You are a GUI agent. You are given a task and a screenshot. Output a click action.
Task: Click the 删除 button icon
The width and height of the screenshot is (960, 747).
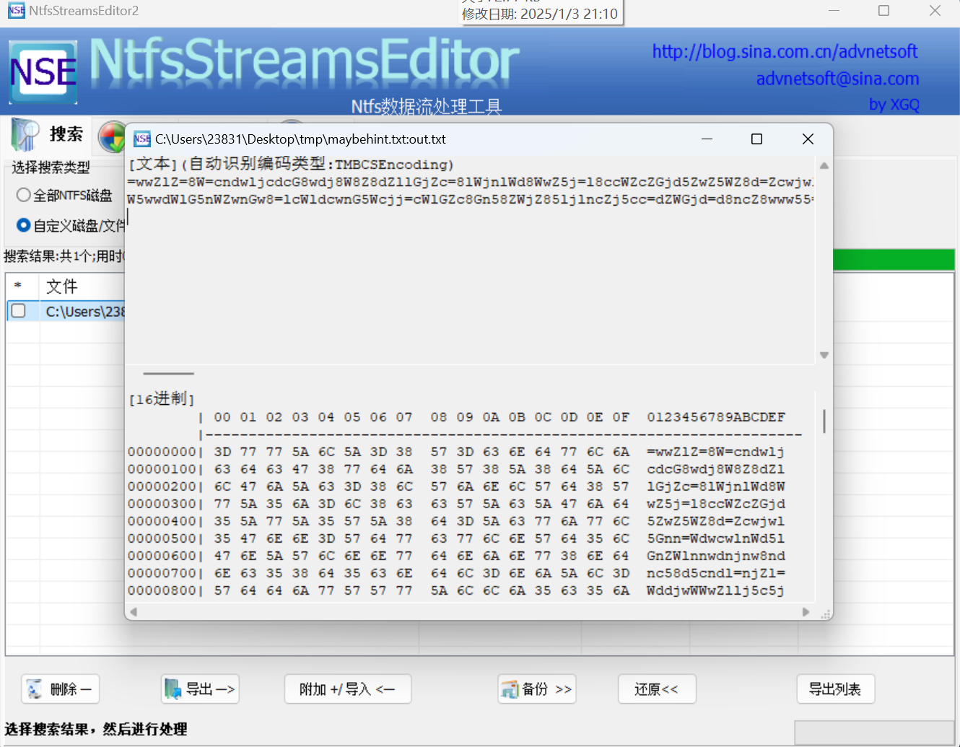[35, 689]
